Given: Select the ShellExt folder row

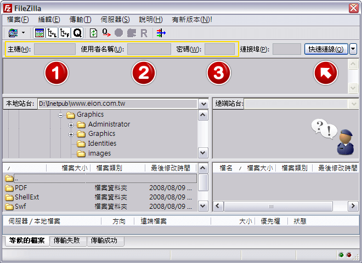Looking at the screenshot, I should click(x=101, y=197).
